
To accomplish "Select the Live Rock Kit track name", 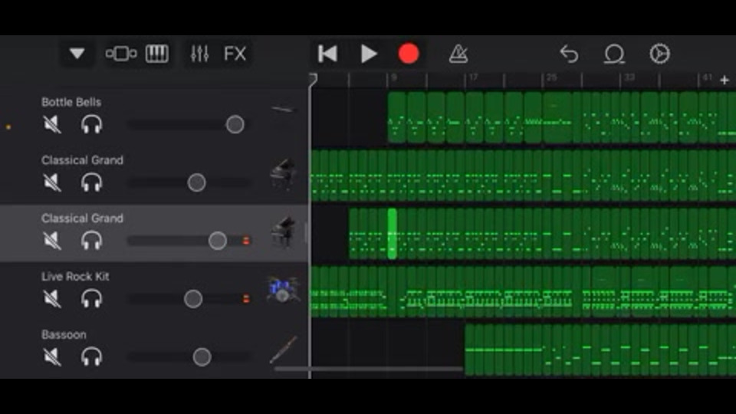I will [x=75, y=277].
